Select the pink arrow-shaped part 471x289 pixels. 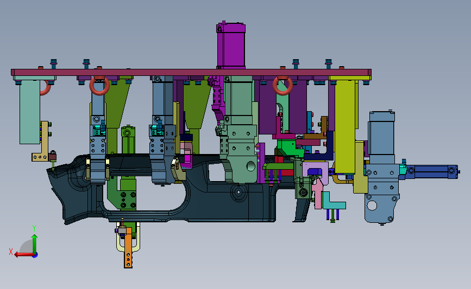pos(318,194)
